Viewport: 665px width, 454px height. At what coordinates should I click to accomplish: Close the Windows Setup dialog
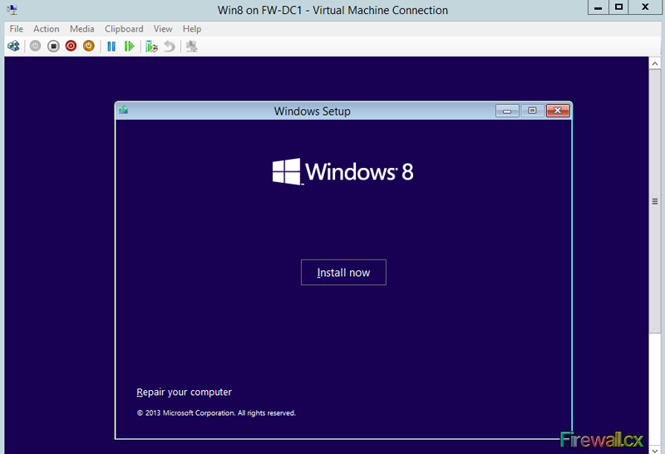click(558, 111)
